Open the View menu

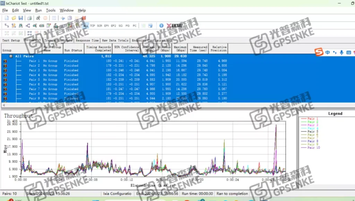(27, 10)
